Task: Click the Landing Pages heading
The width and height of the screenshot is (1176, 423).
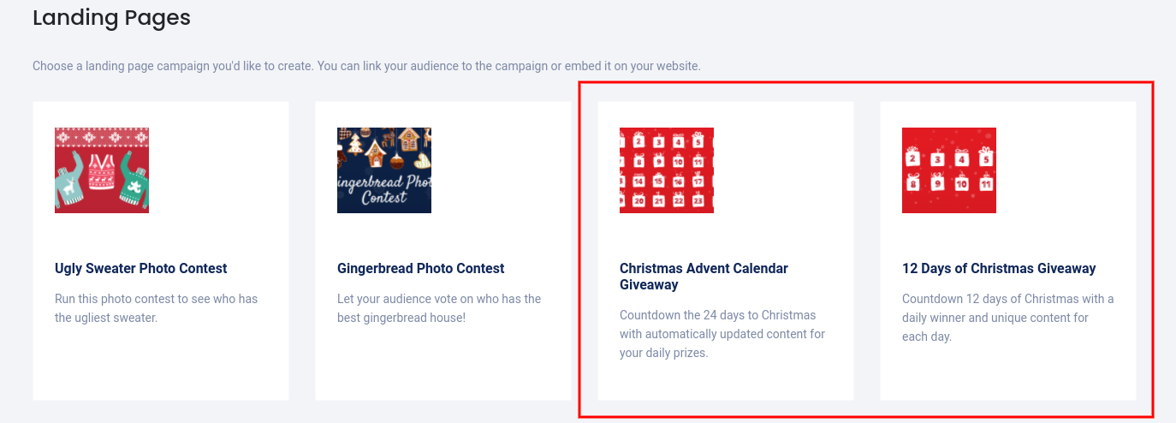Action: (111, 17)
